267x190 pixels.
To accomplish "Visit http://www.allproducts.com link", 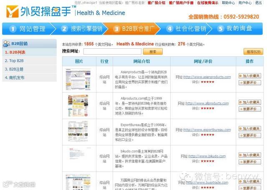I will point(207,103).
